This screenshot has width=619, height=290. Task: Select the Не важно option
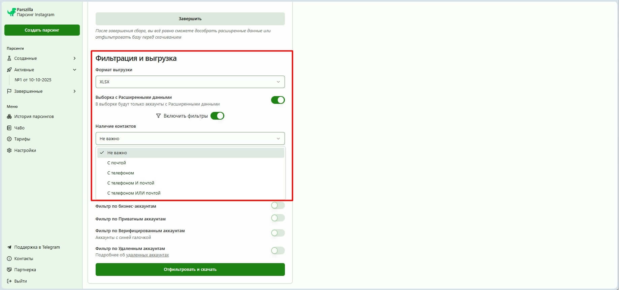191,153
